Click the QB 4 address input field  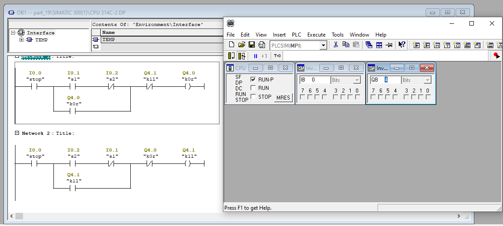coord(385,80)
